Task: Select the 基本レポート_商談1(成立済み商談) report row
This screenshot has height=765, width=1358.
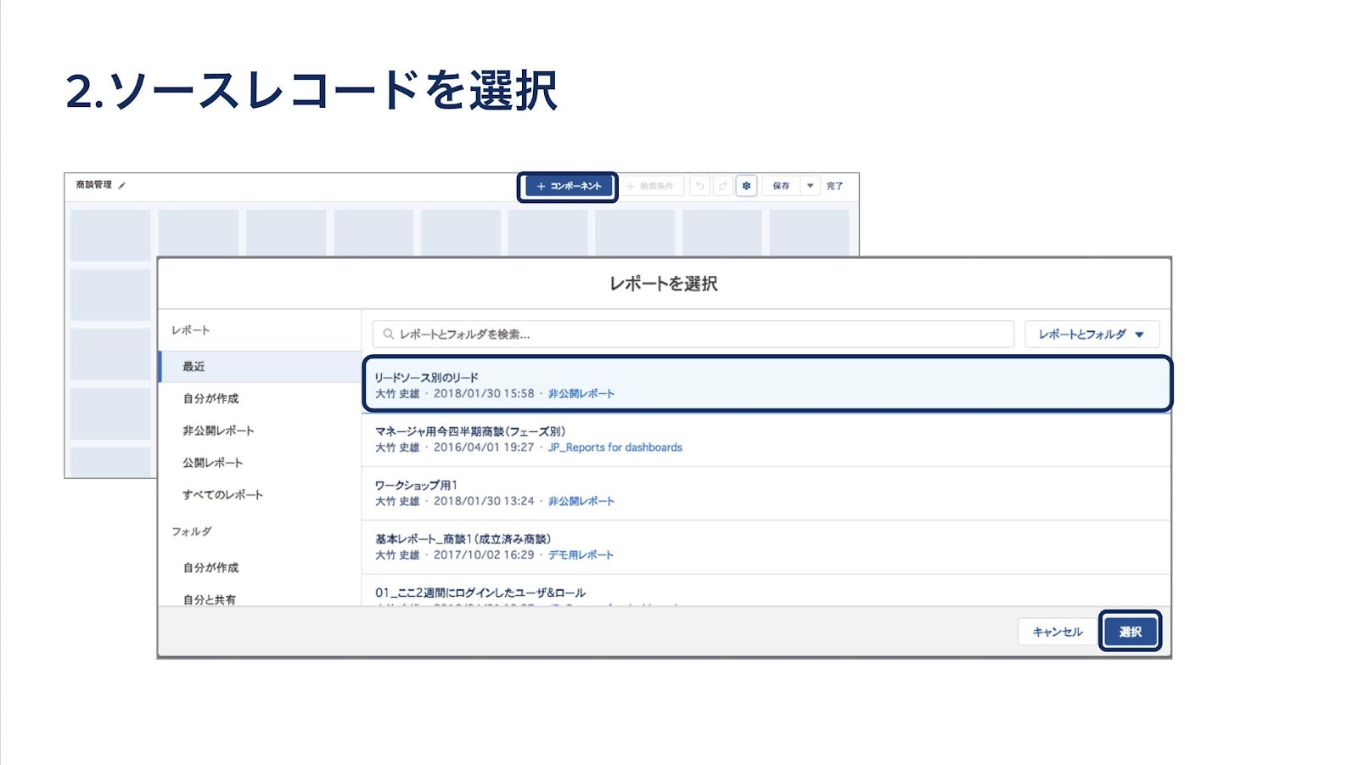Action: tap(767, 547)
